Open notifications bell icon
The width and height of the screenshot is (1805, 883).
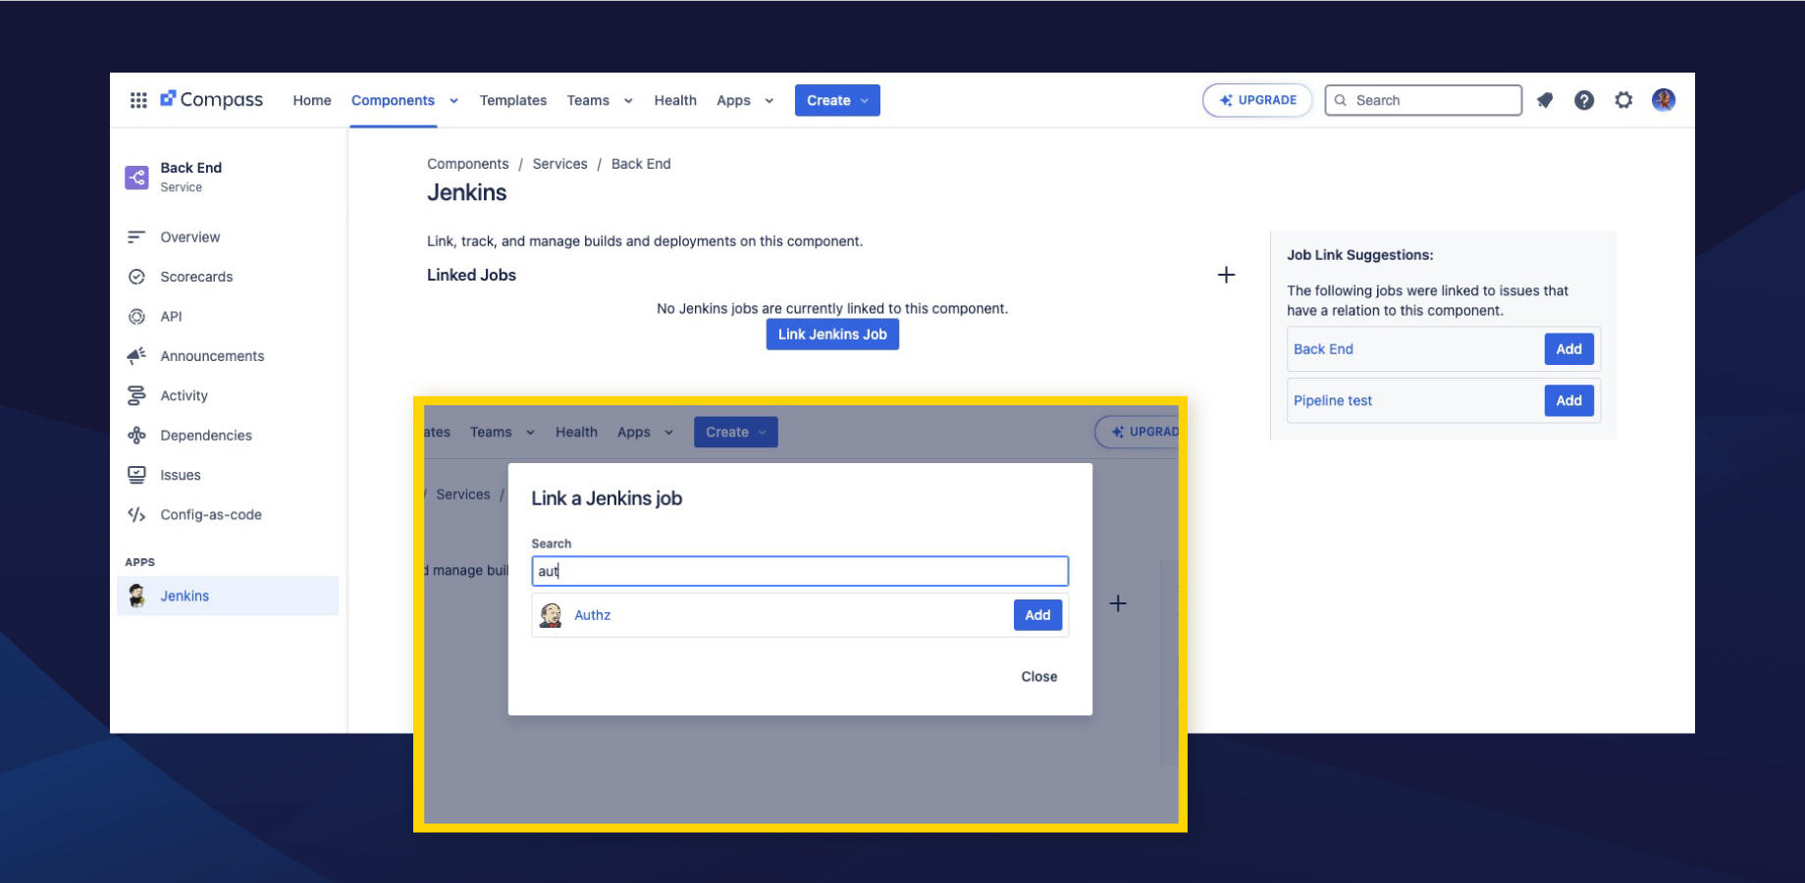click(1545, 100)
